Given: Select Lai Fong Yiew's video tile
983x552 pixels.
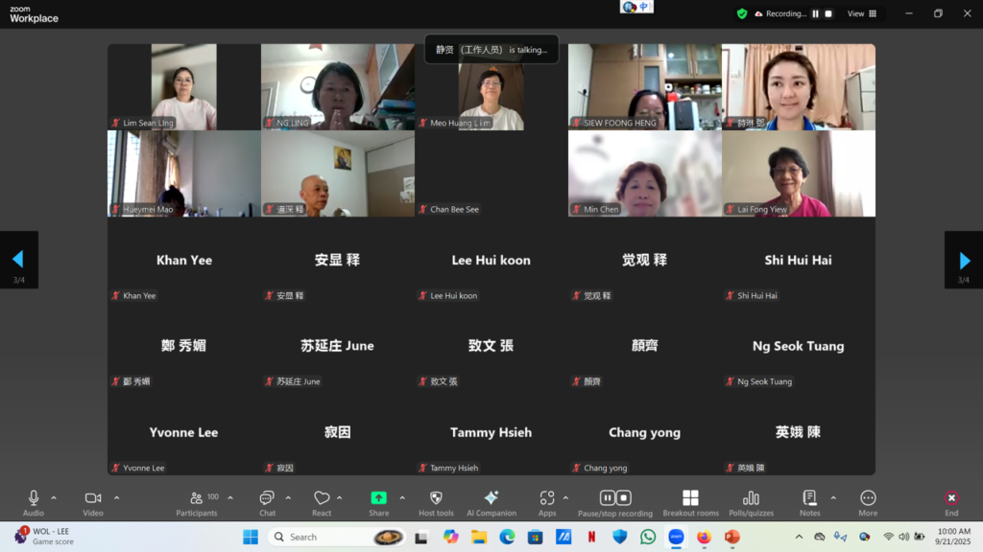Looking at the screenshot, I should coord(799,173).
